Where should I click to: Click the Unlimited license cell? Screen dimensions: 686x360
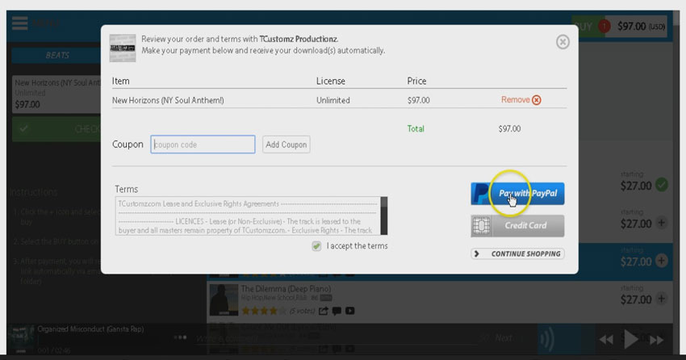[x=333, y=100]
